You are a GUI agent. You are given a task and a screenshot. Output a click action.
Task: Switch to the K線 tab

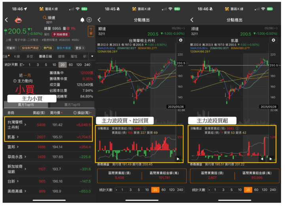pos(17,56)
